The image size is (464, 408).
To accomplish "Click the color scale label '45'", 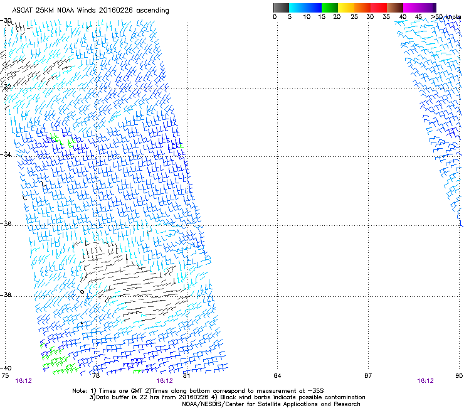I will [x=418, y=17].
